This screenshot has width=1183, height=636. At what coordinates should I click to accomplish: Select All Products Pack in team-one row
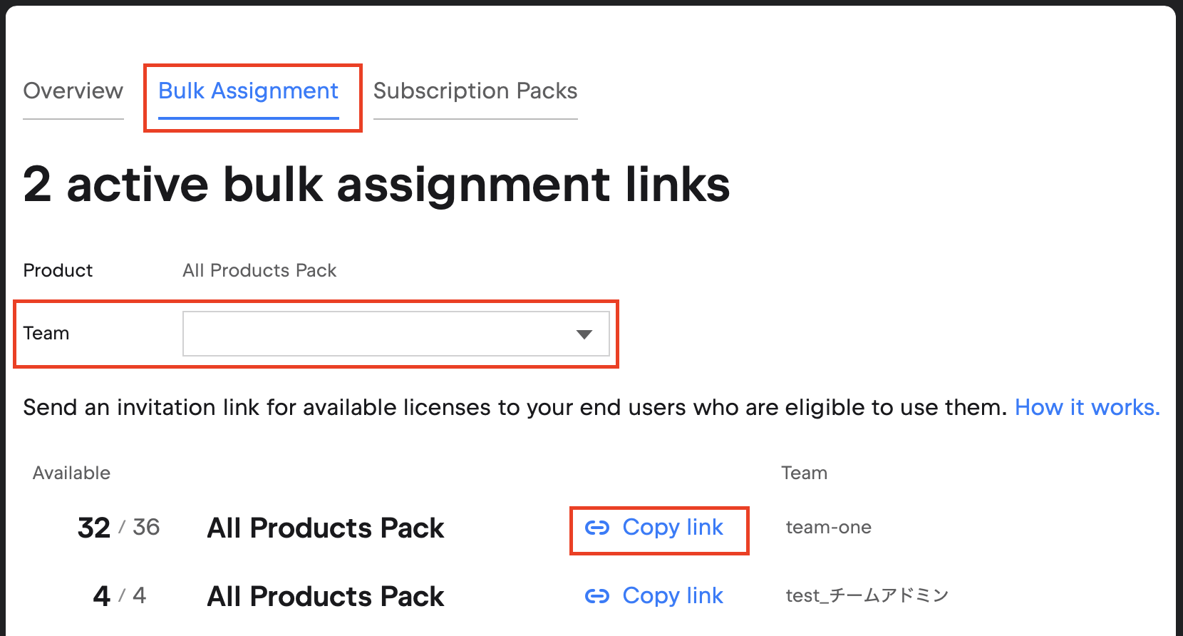pyautogui.click(x=325, y=528)
